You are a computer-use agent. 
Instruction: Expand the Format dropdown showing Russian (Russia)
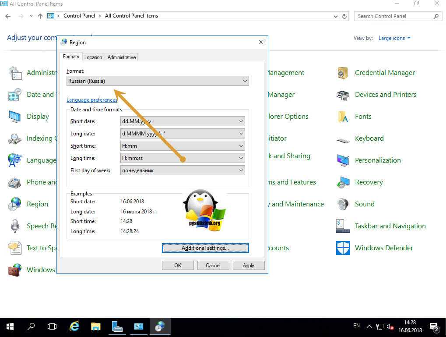coord(158,81)
